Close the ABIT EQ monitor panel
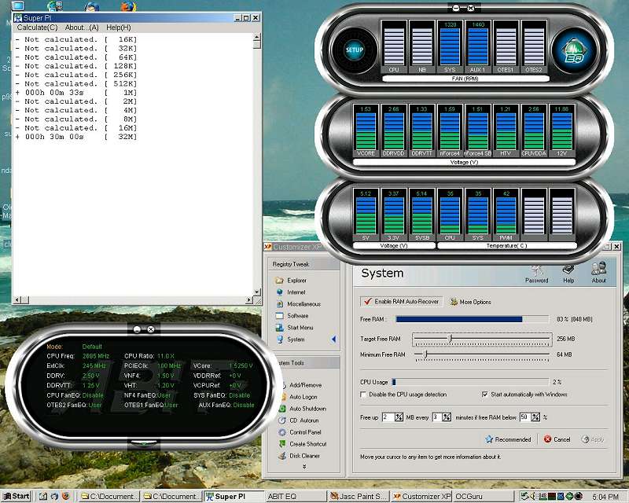The image size is (629, 503). point(470,8)
